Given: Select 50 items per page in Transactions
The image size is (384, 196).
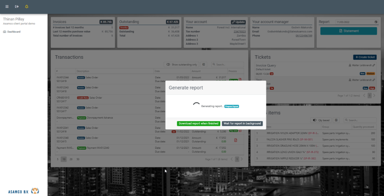Looking at the screenshot, I should [x=78, y=159].
